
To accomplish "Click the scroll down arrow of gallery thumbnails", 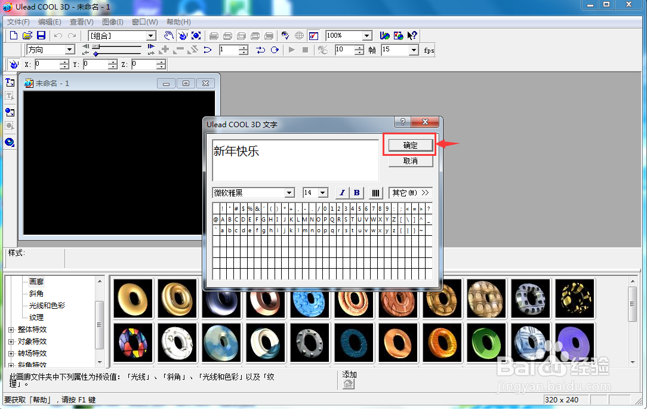I will tap(633, 362).
